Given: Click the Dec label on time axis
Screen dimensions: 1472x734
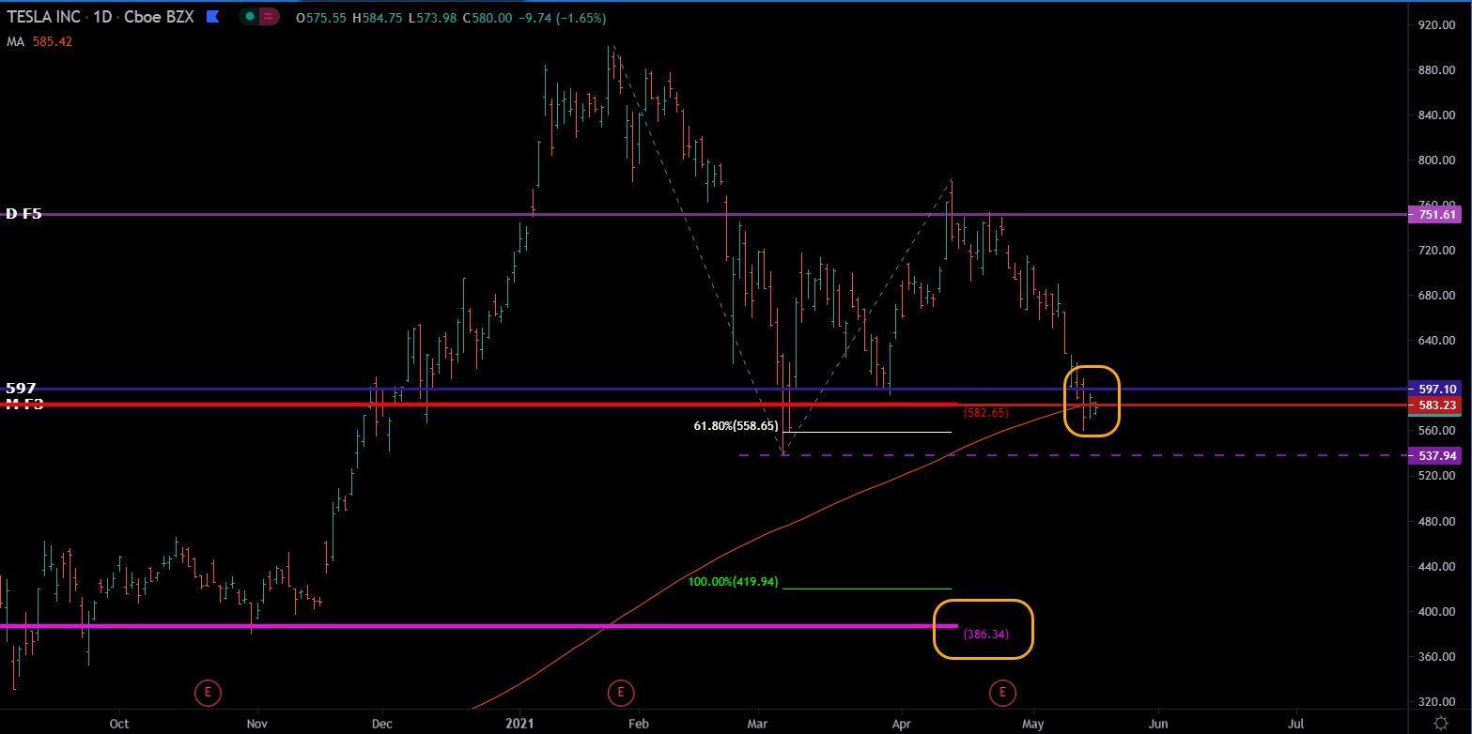Looking at the screenshot, I should [x=381, y=724].
